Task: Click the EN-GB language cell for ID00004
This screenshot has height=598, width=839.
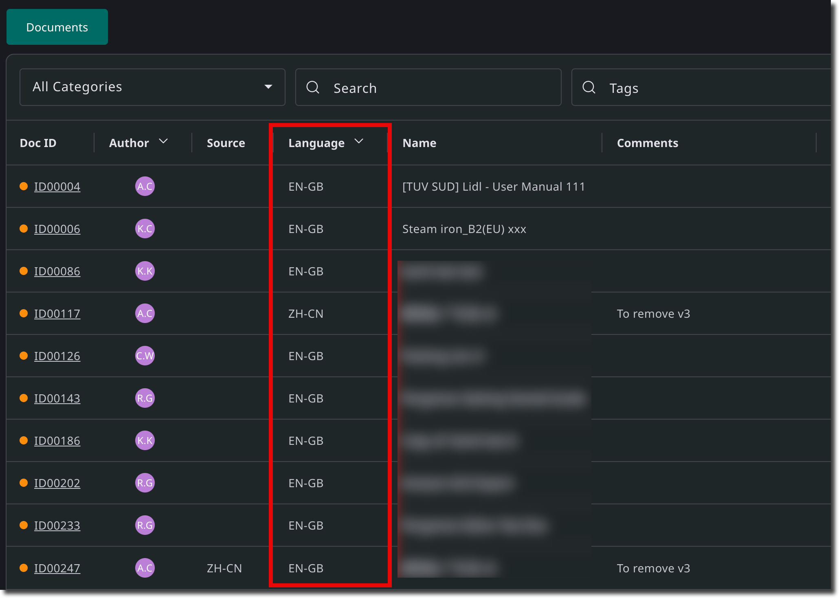Action: (306, 187)
